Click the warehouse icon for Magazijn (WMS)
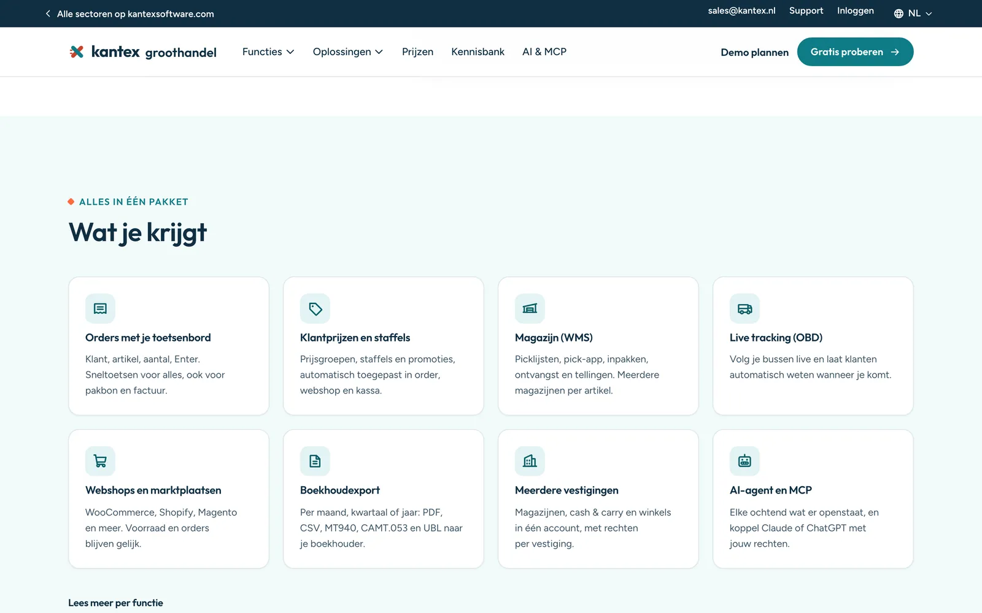This screenshot has height=613, width=982. tap(530, 308)
